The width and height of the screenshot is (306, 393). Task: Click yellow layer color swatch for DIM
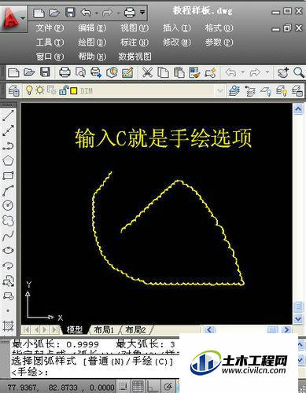74,91
